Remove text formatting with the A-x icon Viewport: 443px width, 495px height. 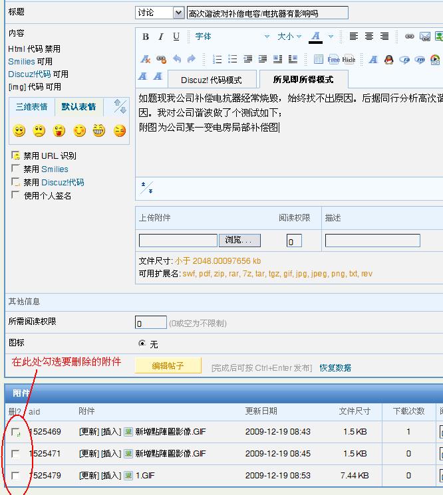coord(146,59)
